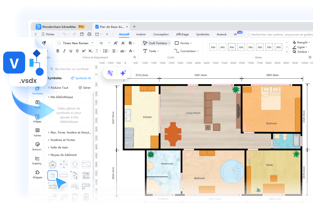313x217 pixels.
Task: Click the Gérer button
Action: coord(85,88)
